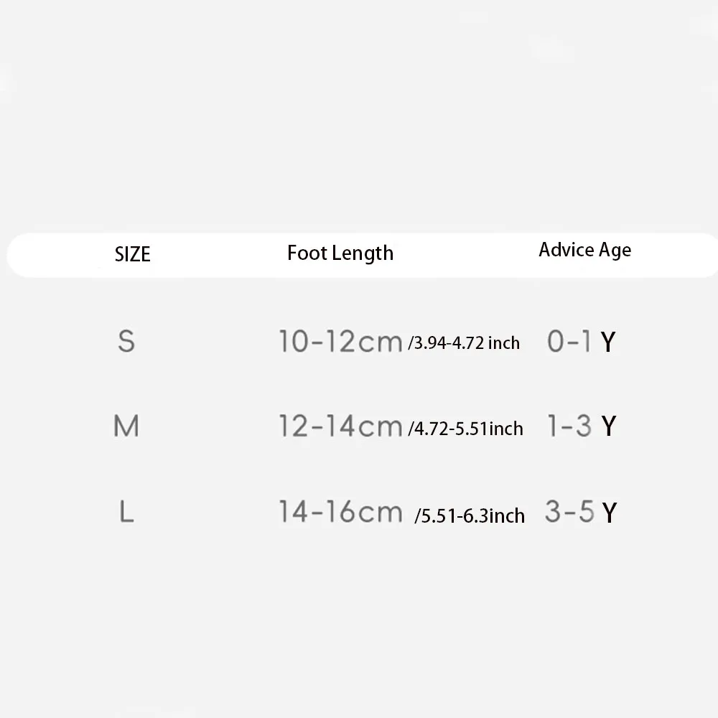Select the 1-3 advice age number
The width and height of the screenshot is (718, 718).
click(569, 427)
